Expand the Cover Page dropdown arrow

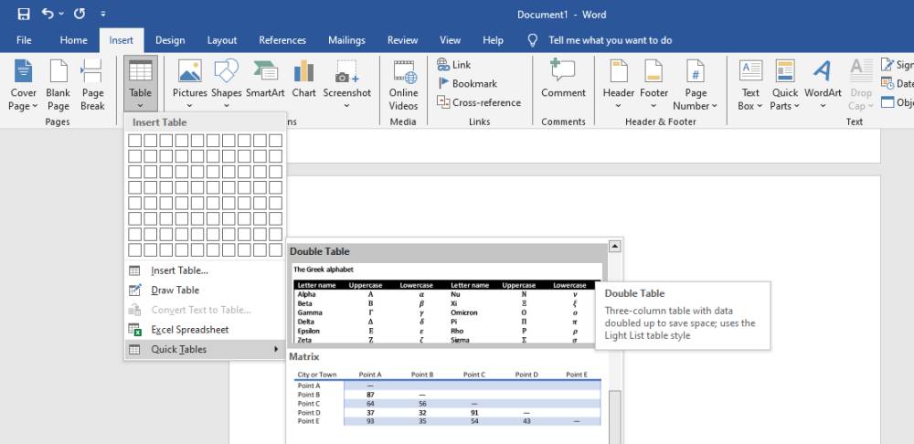pos(35,106)
